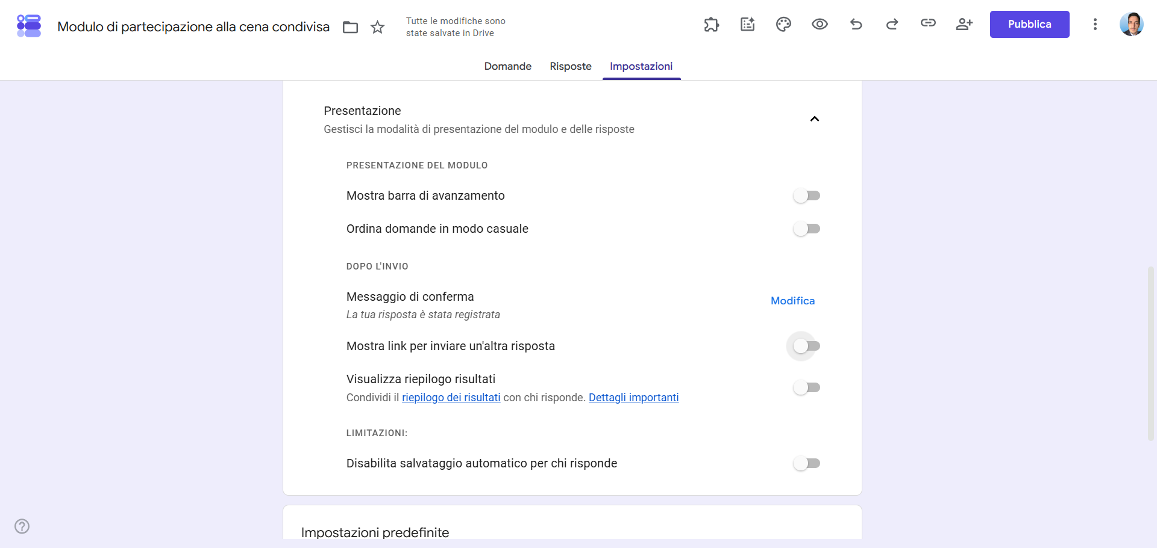Click 'La tua risposta è stata registrata'
The height and width of the screenshot is (548, 1157).
pos(423,315)
